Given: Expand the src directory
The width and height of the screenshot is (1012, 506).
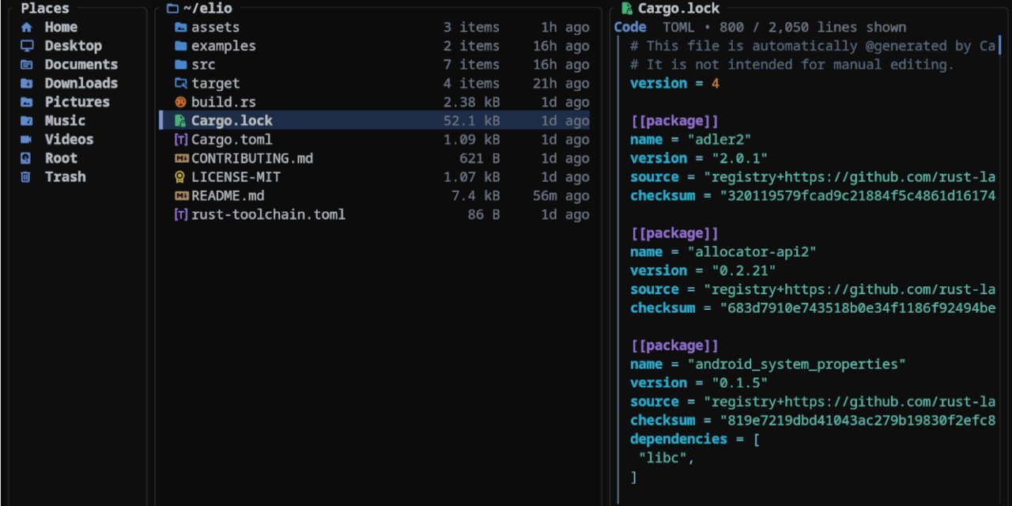Looking at the screenshot, I should [x=203, y=65].
